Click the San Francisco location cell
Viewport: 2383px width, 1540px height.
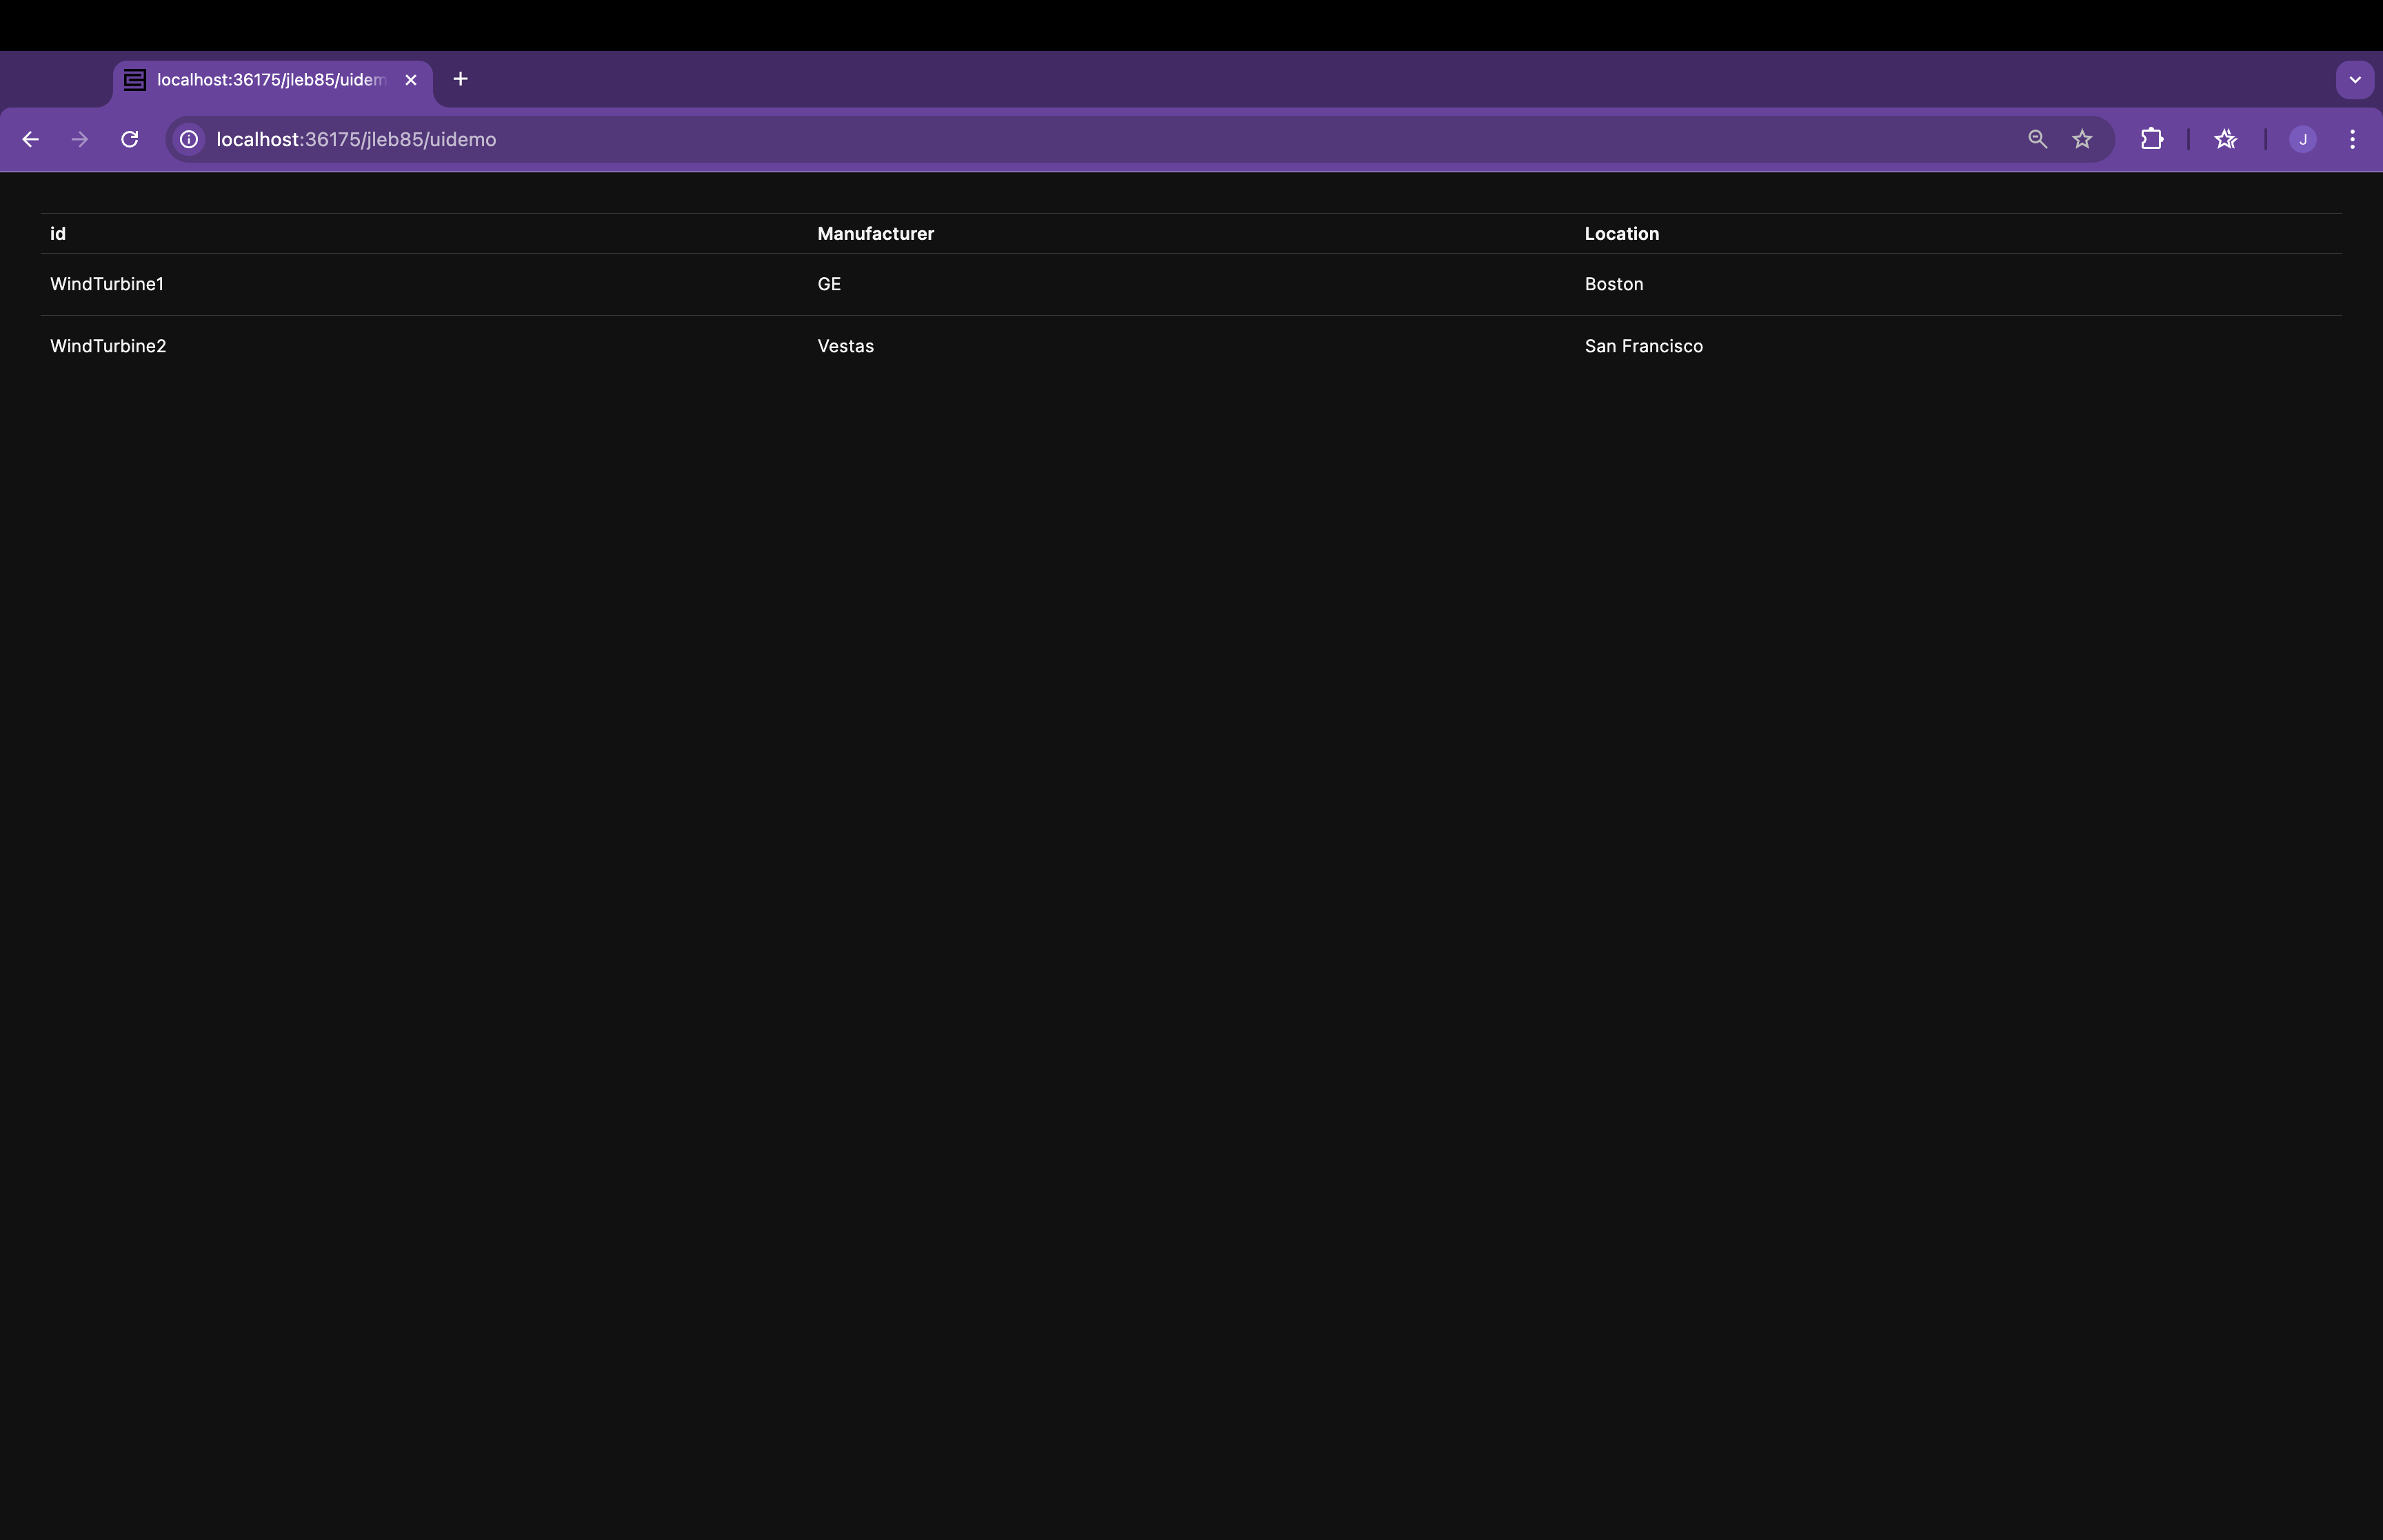[x=1643, y=345]
